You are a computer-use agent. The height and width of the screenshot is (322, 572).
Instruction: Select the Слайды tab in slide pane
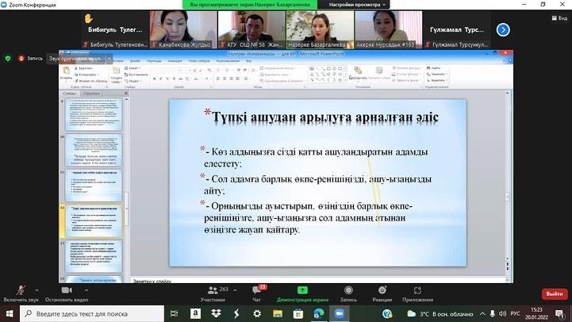69,93
